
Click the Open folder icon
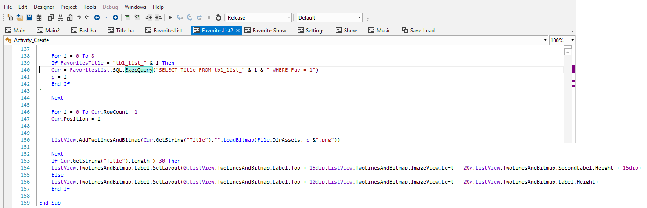[x=20, y=18]
